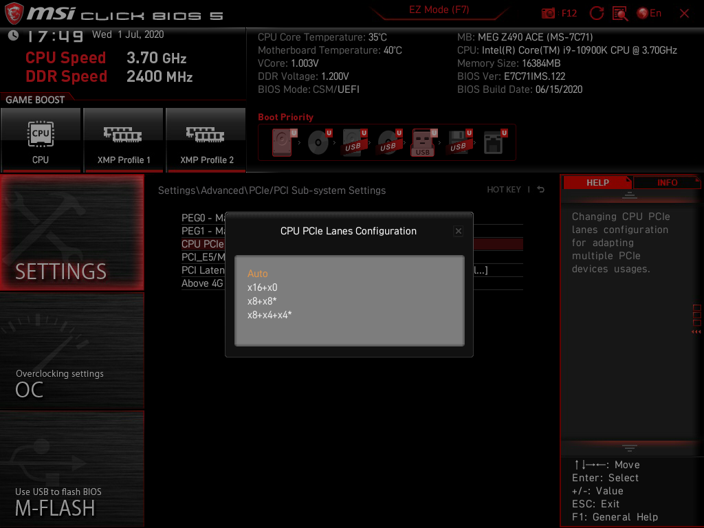Click the USB flash drive boot icon
Viewport: 704px width, 528px height.
pos(423,142)
